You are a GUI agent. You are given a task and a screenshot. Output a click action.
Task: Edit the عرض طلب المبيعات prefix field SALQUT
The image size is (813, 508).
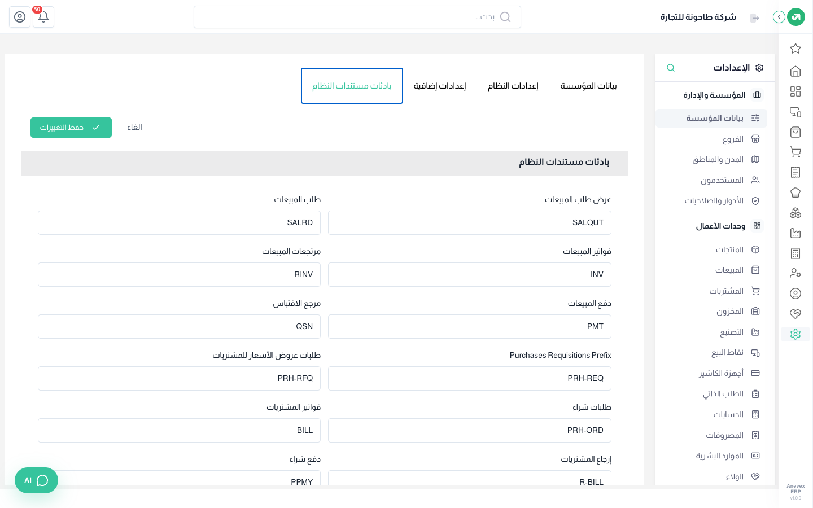tap(470, 222)
